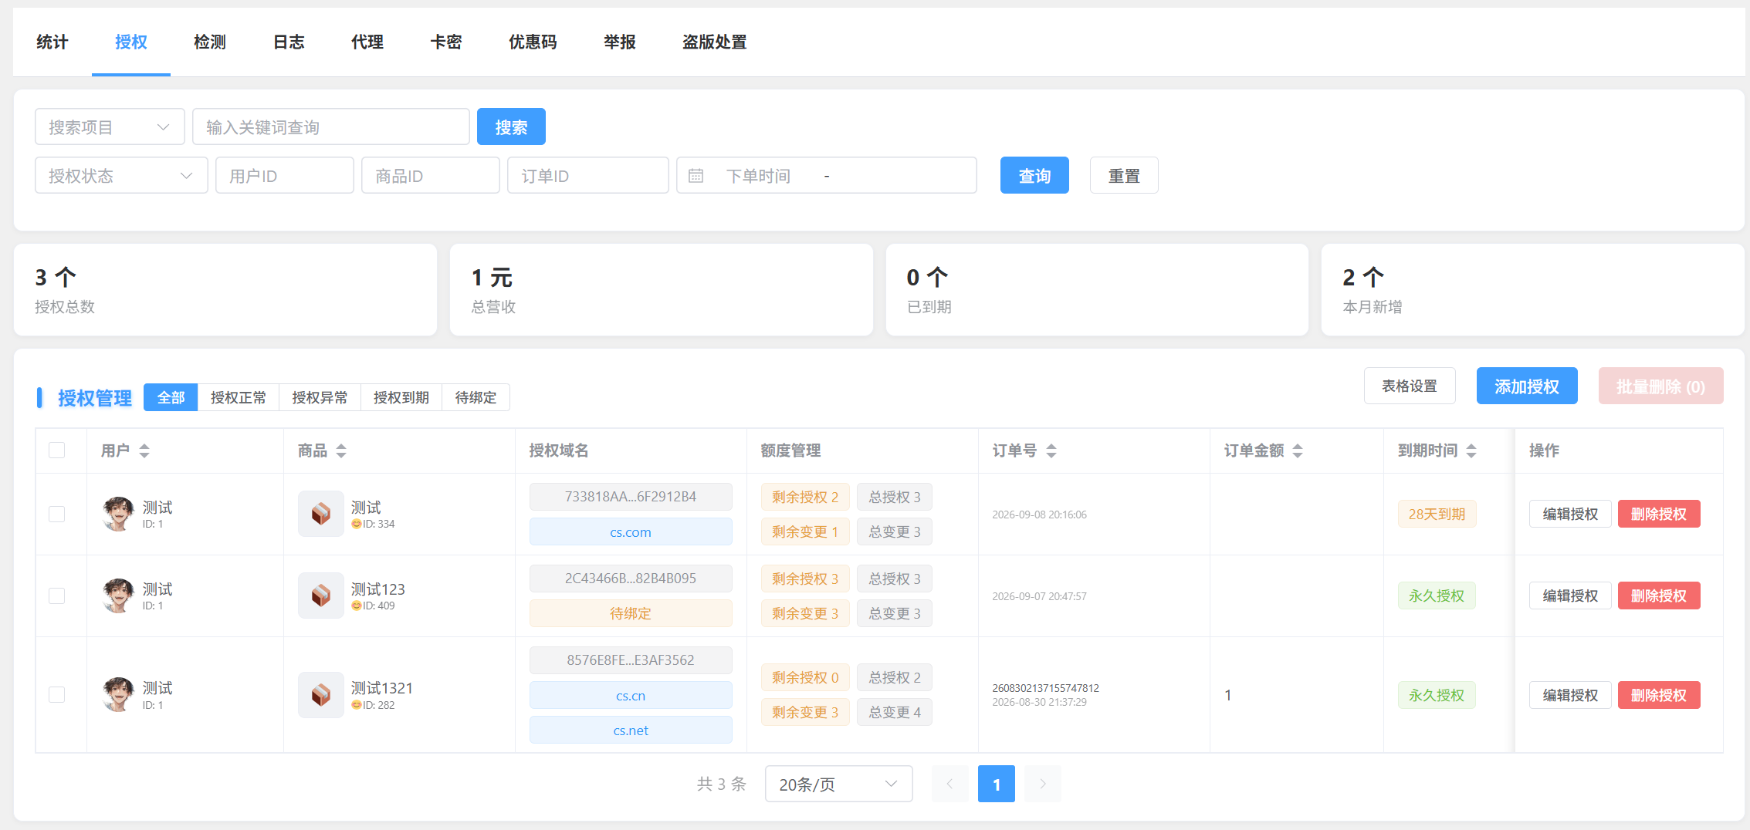Click the 28天到期 expiry tag
This screenshot has width=1750, height=830.
point(1437,514)
